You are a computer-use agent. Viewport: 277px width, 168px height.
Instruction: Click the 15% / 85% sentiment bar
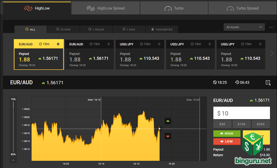[13, 127]
